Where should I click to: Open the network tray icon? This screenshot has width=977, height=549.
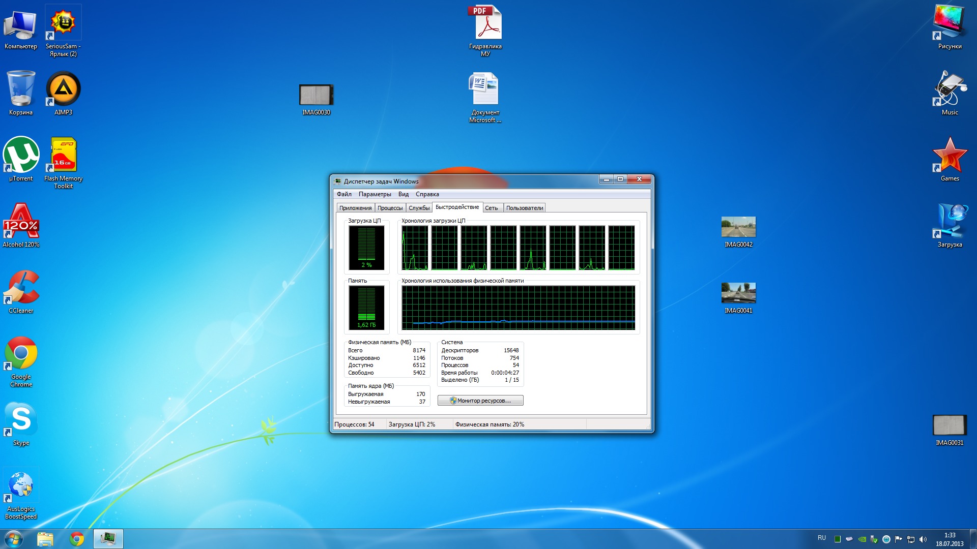click(911, 539)
